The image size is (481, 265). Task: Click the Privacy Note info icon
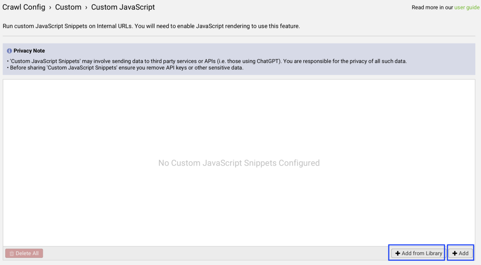9,51
